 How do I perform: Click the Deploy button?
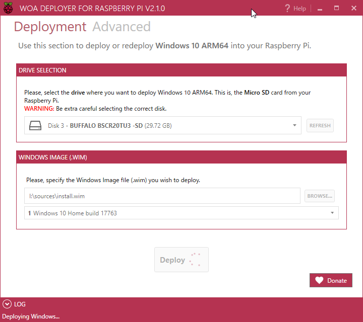(181, 260)
